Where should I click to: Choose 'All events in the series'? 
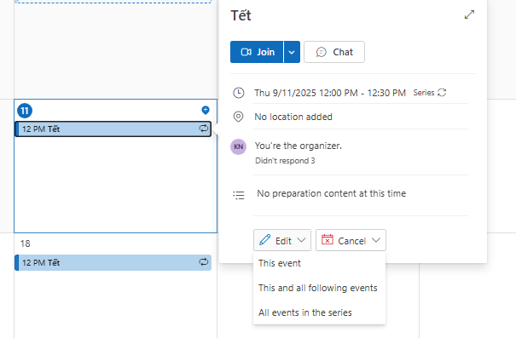tap(319, 312)
